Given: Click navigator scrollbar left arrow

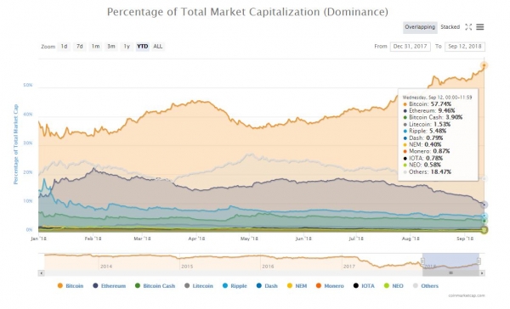Looking at the screenshot, I should (42, 273).
